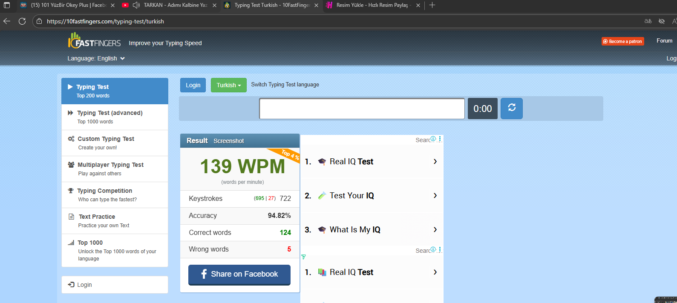Open the tab actions menu icon
The height and width of the screenshot is (303, 677).
[x=7, y=5]
